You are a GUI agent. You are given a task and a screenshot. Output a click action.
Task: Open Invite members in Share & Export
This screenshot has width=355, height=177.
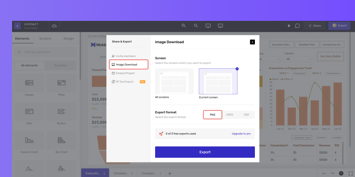124,56
